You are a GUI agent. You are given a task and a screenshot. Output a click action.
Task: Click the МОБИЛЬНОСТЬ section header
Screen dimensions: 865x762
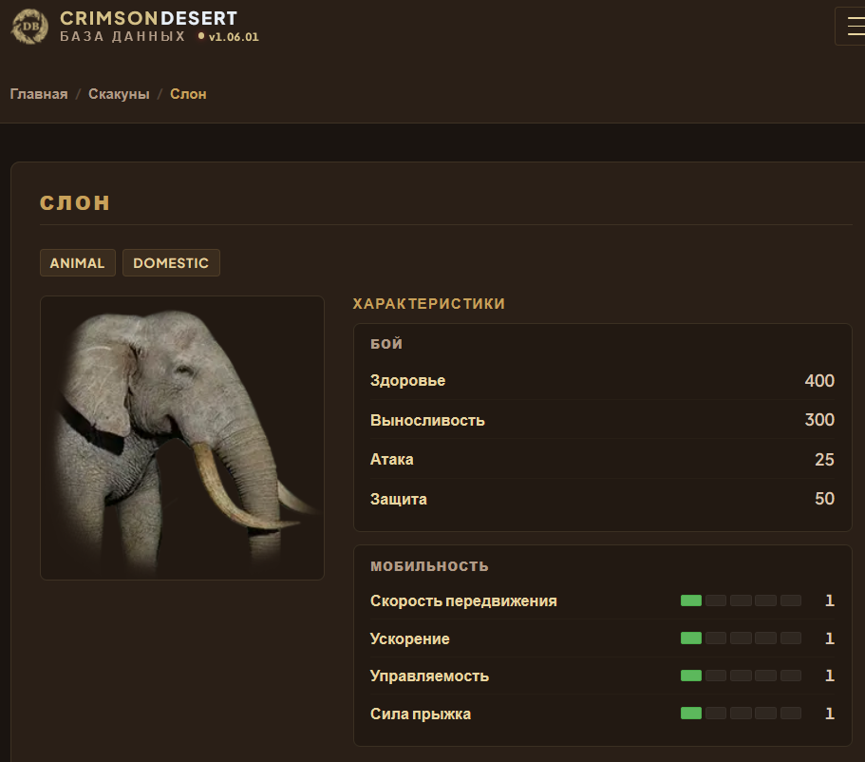429,566
